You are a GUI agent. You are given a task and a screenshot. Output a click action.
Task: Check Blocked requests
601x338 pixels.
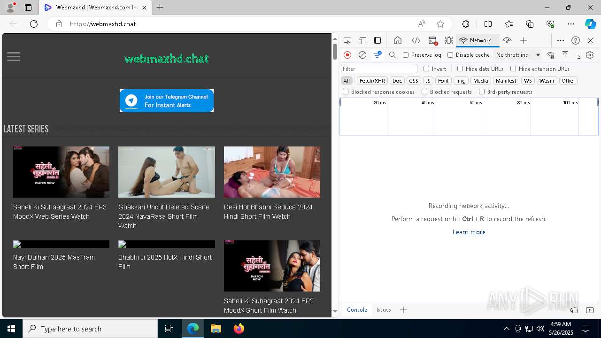(x=424, y=92)
